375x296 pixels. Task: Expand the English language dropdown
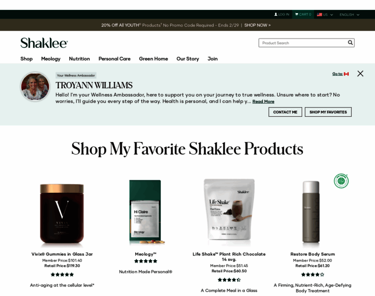tap(349, 15)
